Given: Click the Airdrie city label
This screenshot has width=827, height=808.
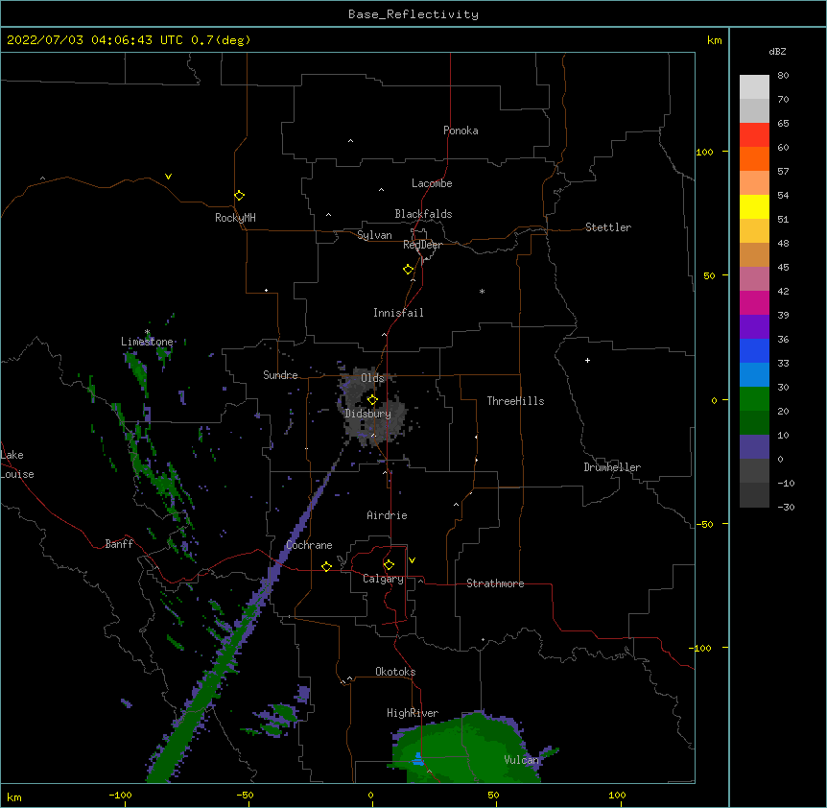Looking at the screenshot, I should pos(387,515).
